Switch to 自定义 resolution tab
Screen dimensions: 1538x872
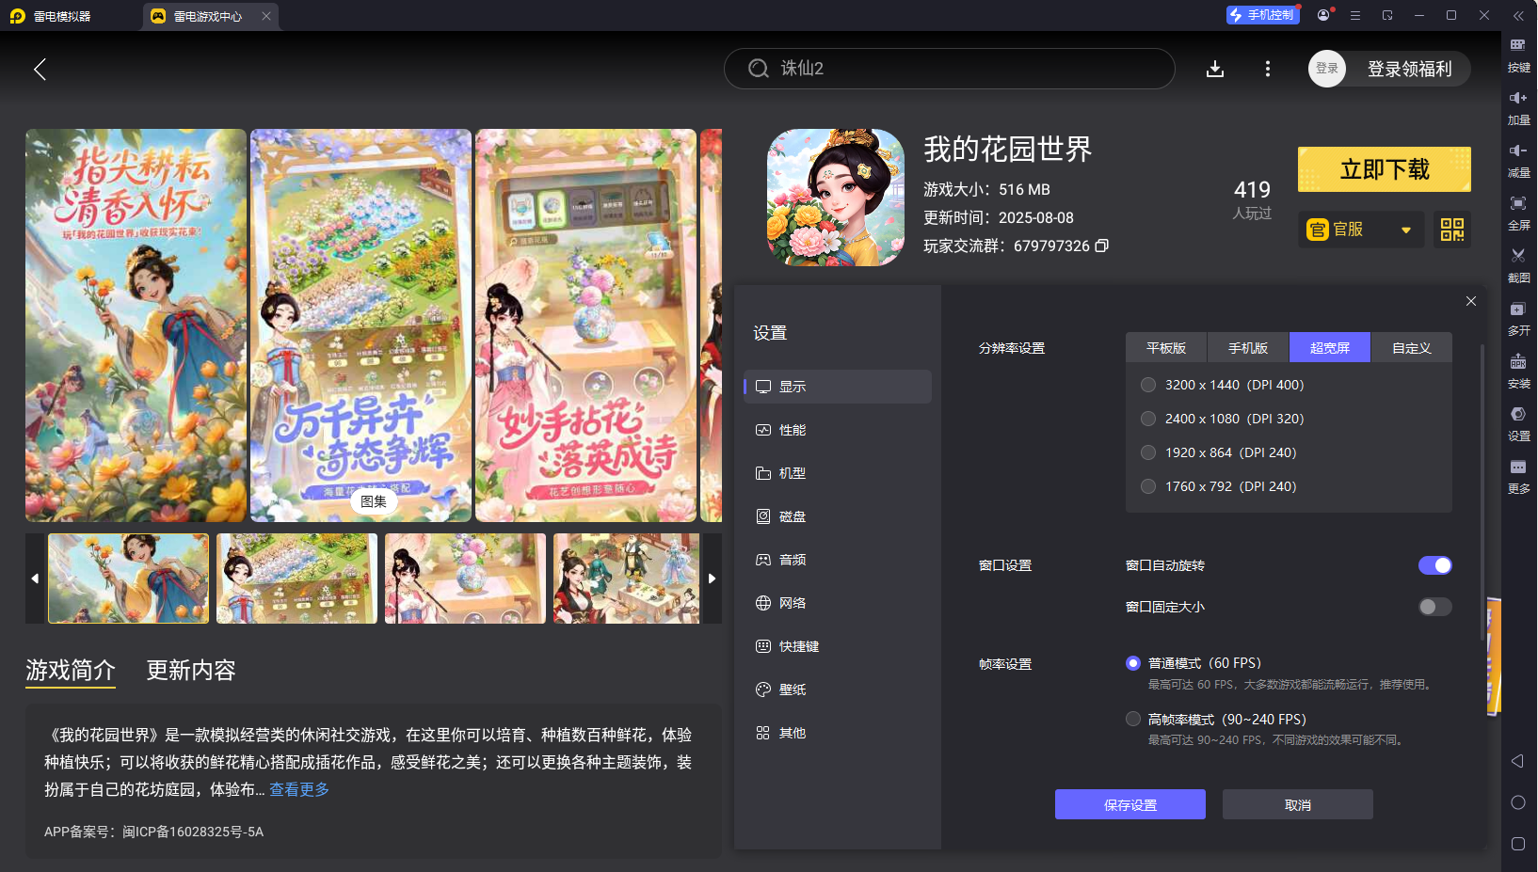click(x=1412, y=348)
